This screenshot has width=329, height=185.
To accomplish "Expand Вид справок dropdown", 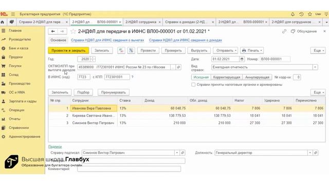I will [x=315, y=67].
